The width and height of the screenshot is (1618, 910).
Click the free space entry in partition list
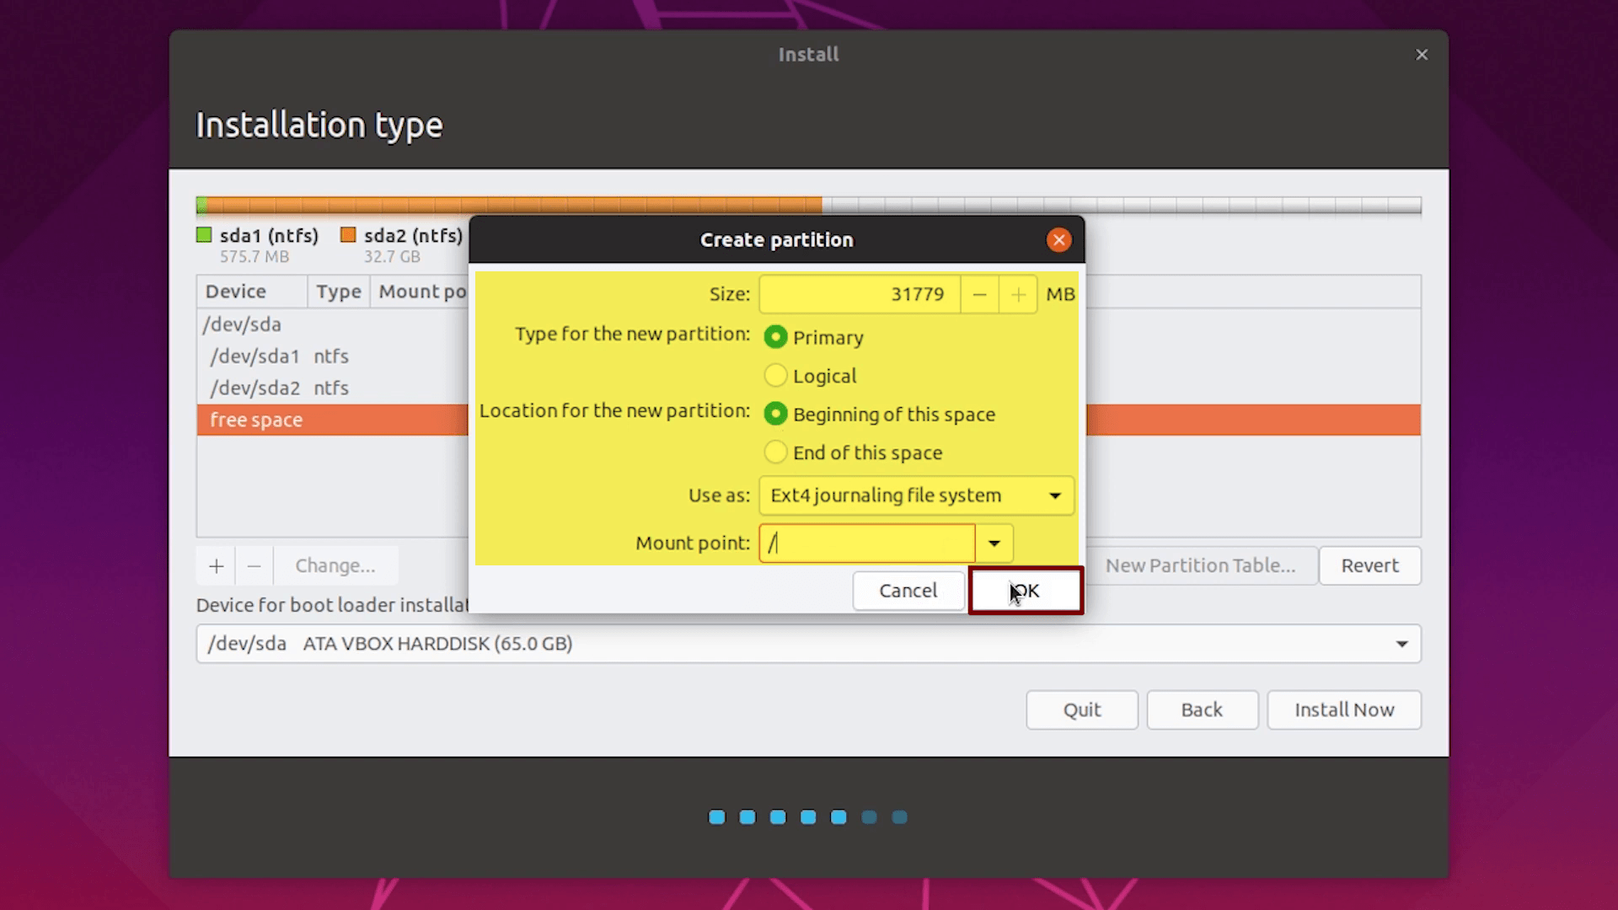257,419
